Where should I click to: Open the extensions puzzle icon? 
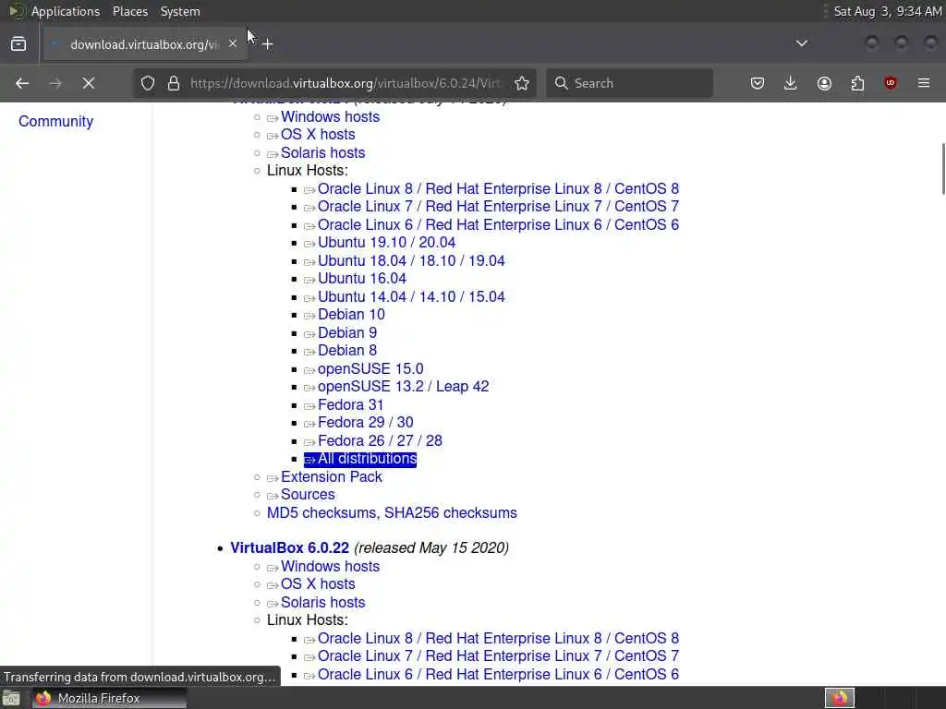(857, 83)
